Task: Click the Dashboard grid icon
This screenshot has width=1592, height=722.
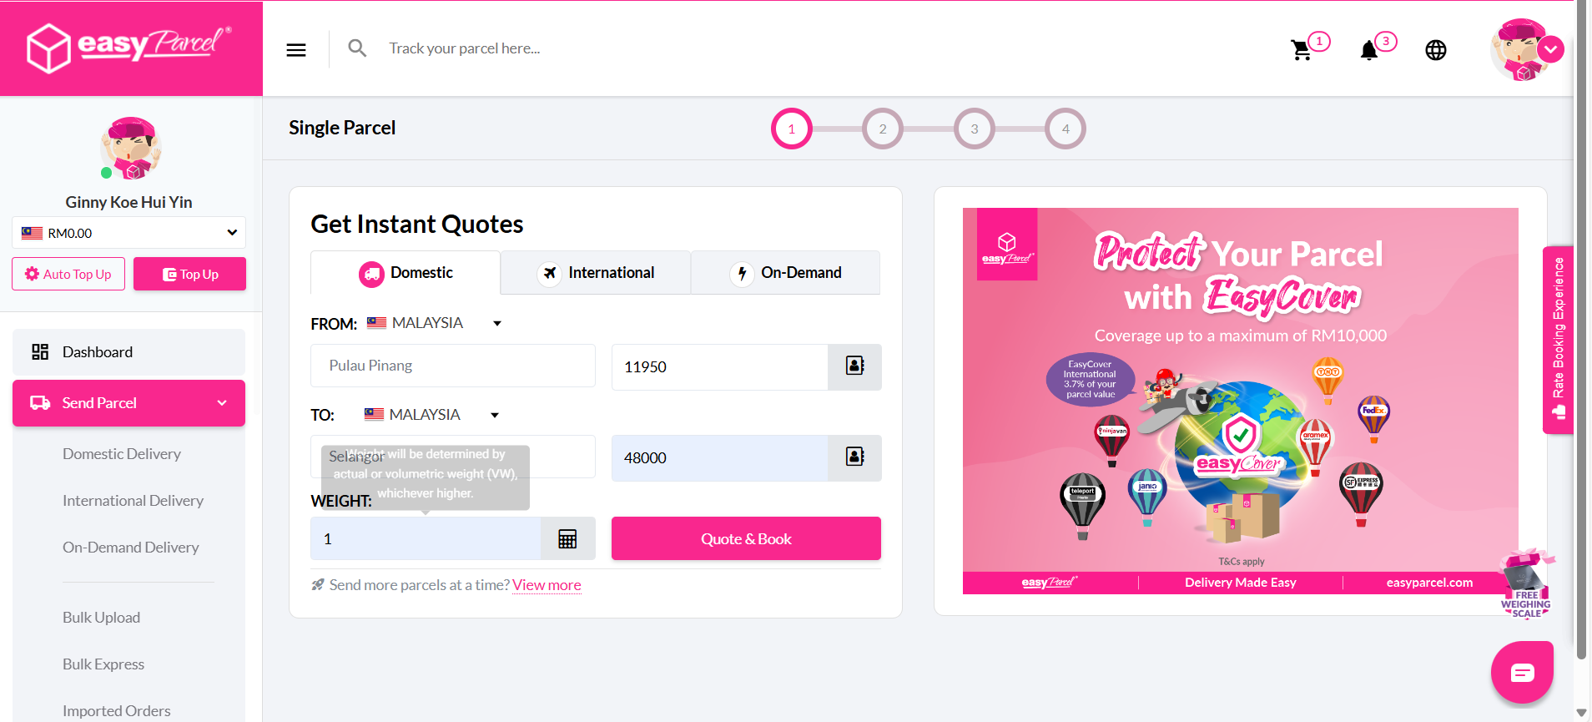Action: pyautogui.click(x=40, y=352)
